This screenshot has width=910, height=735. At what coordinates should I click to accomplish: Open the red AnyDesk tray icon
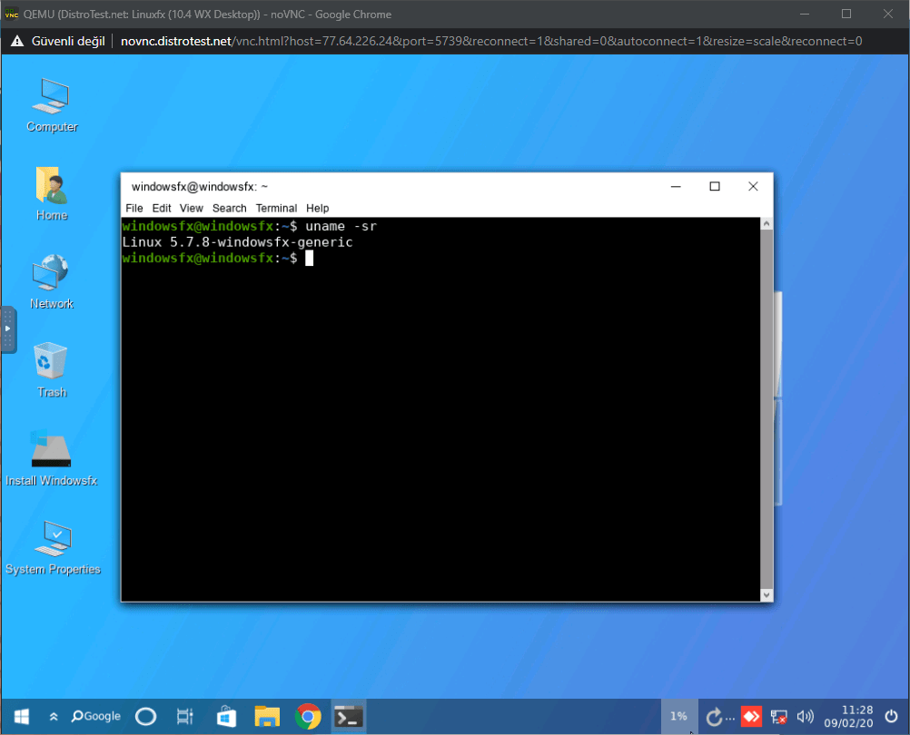pos(751,717)
